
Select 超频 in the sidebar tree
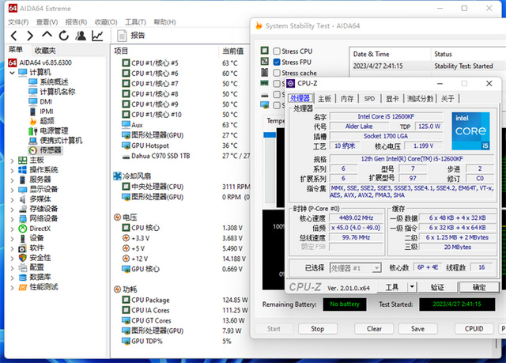click(47, 121)
